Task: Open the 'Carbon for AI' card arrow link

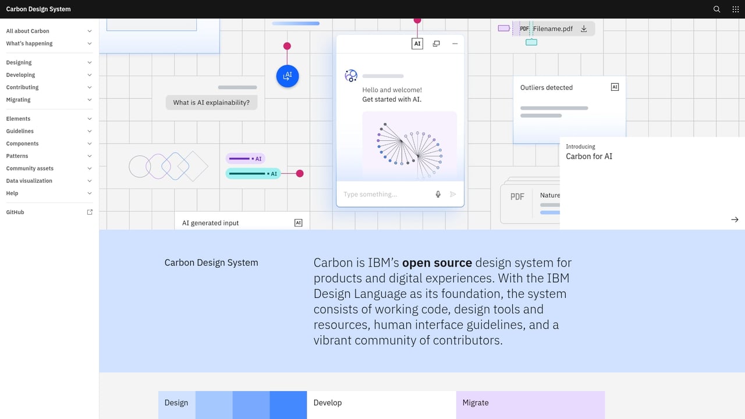Action: click(735, 219)
